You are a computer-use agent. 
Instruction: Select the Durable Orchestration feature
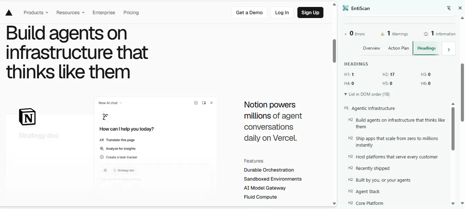(x=269, y=170)
